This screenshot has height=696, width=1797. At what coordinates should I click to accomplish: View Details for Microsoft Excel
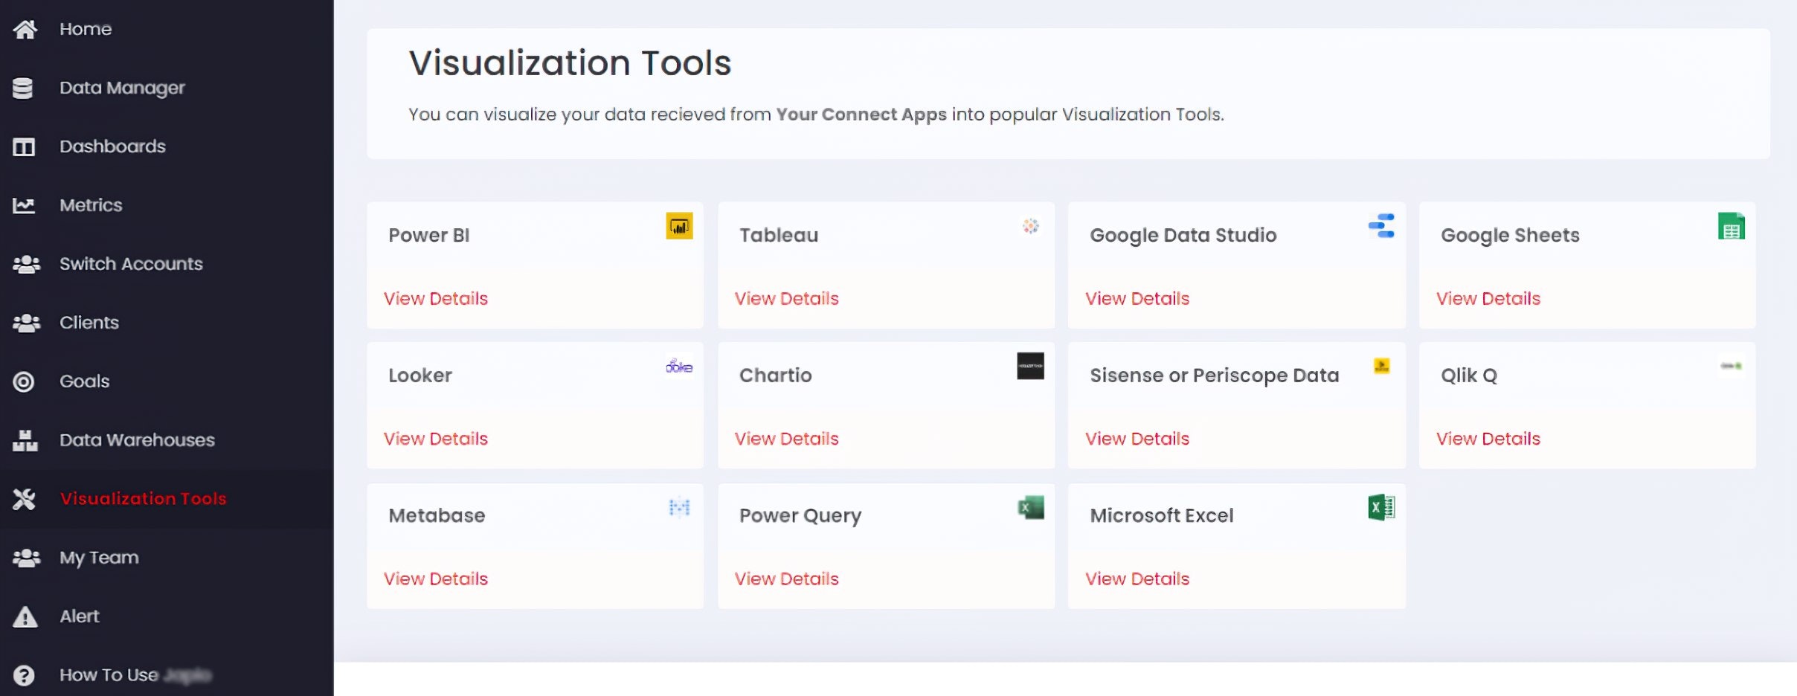pyautogui.click(x=1137, y=579)
